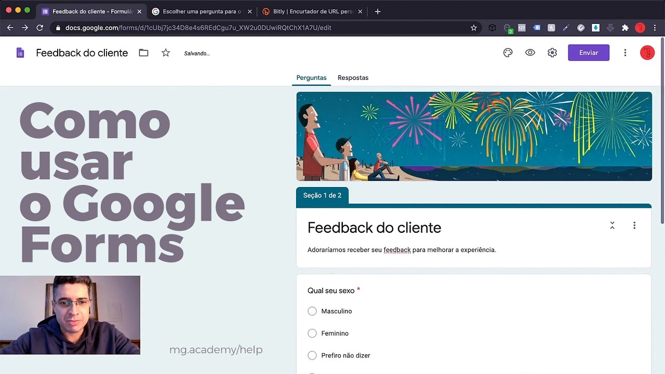Open the gray figure extension icon

coord(551,28)
